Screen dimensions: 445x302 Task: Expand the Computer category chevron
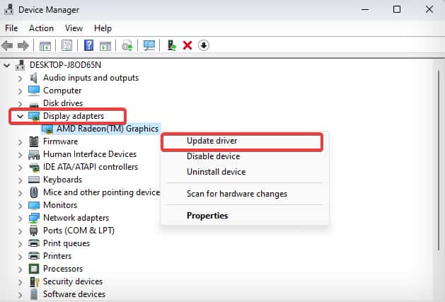pos(20,91)
